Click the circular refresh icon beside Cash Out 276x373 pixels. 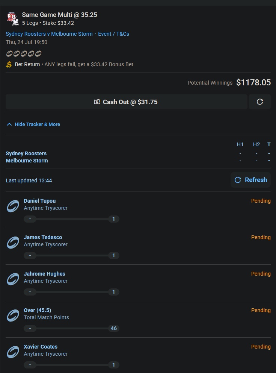pyautogui.click(x=260, y=102)
